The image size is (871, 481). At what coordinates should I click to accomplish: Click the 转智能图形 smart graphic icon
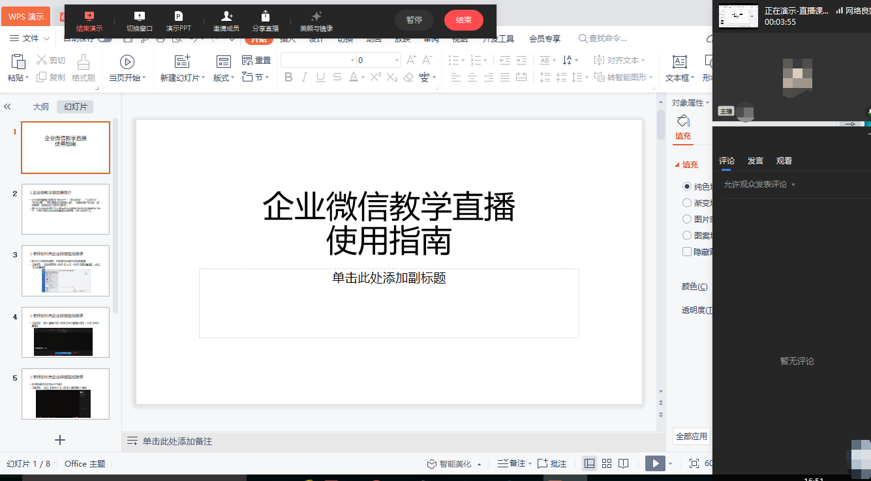pyautogui.click(x=619, y=77)
